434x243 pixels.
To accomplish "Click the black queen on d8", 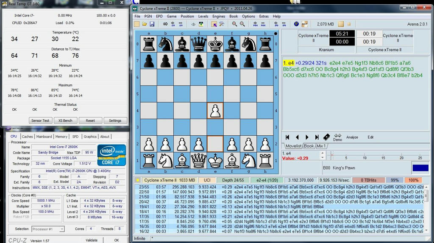I will 199,44.
